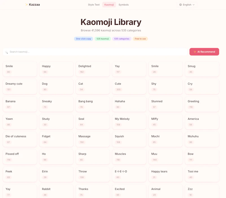Click the globe language icon

[181, 5]
